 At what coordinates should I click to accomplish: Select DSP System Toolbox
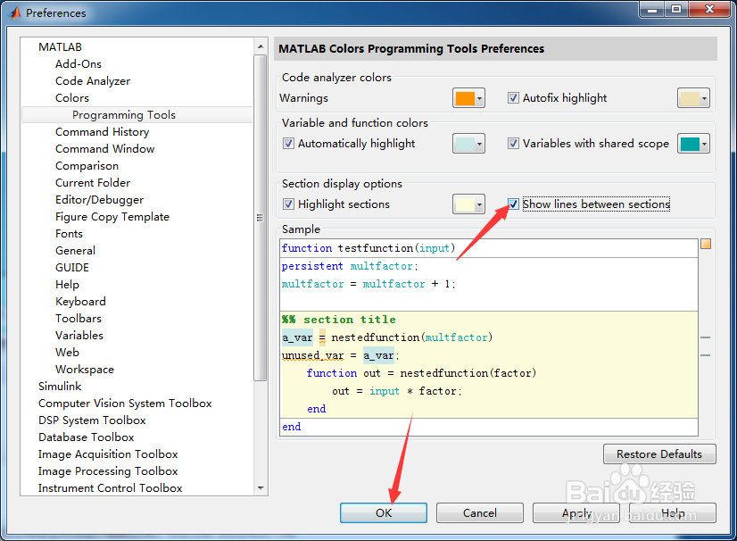(x=92, y=420)
